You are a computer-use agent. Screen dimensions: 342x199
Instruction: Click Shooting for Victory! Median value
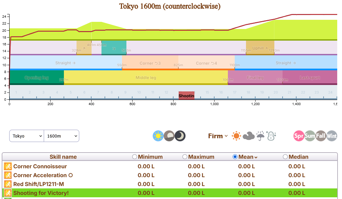pyautogui.click(x=297, y=193)
